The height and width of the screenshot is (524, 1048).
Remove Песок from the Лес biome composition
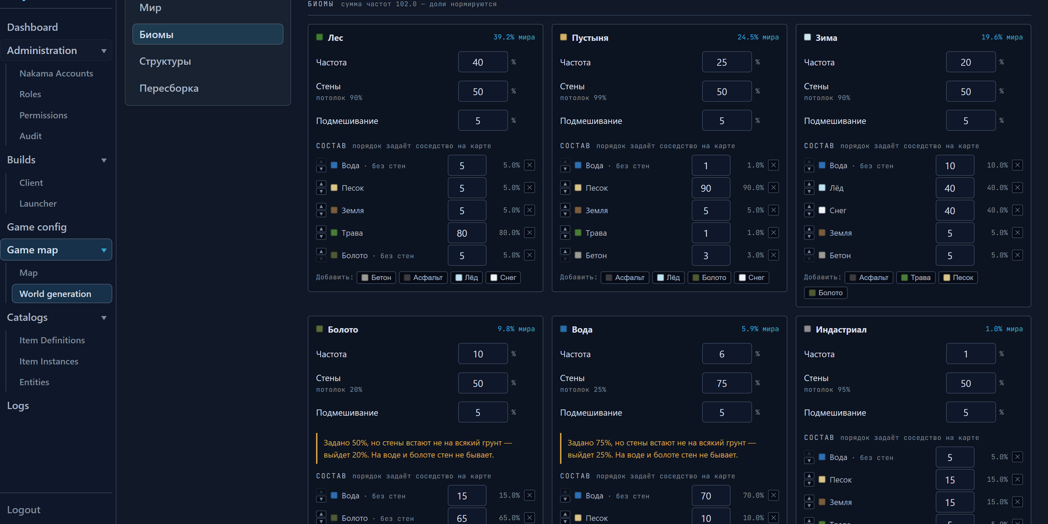[x=530, y=188]
